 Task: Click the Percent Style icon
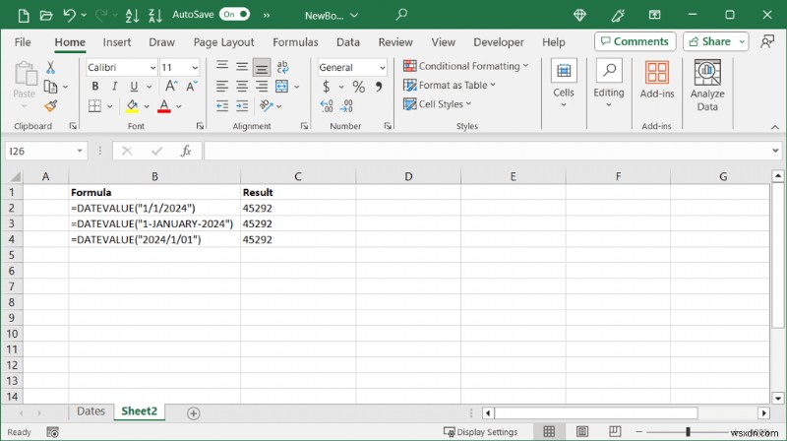coord(358,87)
